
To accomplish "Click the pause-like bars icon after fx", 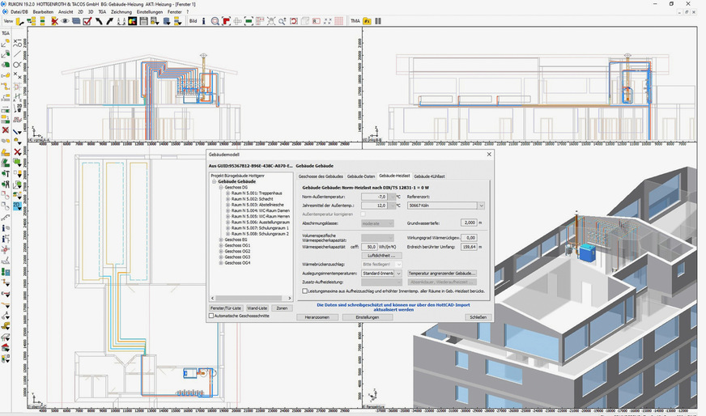I will (x=378, y=21).
